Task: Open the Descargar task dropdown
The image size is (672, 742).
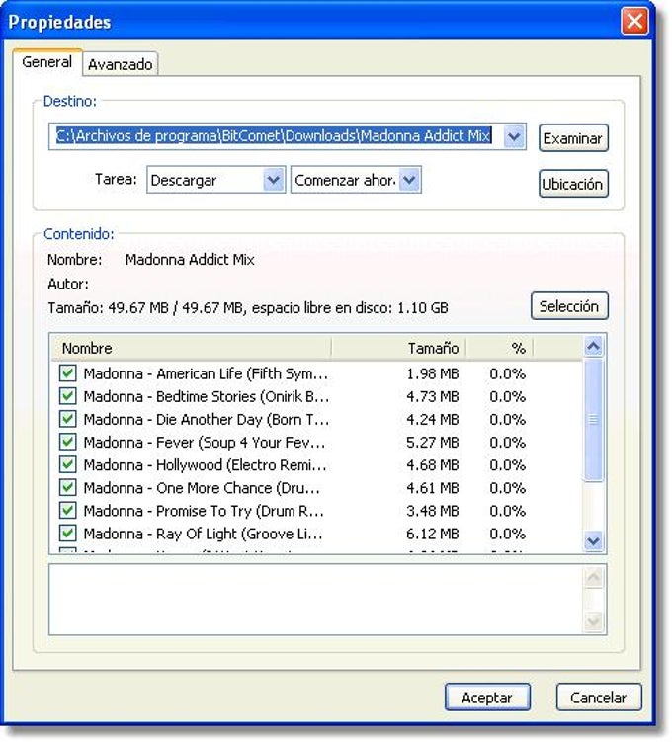Action: [273, 180]
